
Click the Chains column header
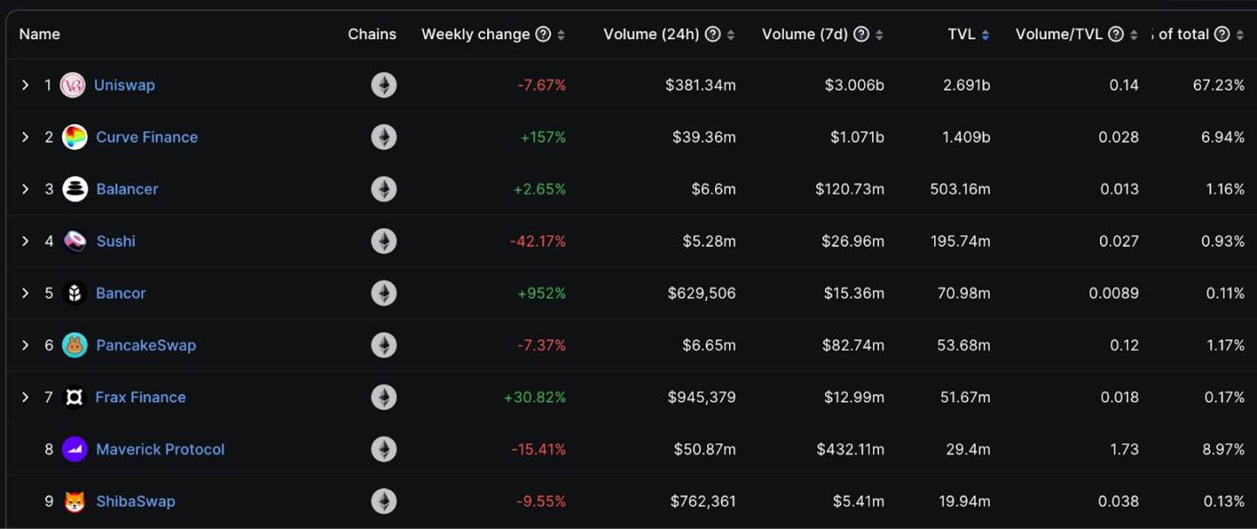[x=372, y=34]
